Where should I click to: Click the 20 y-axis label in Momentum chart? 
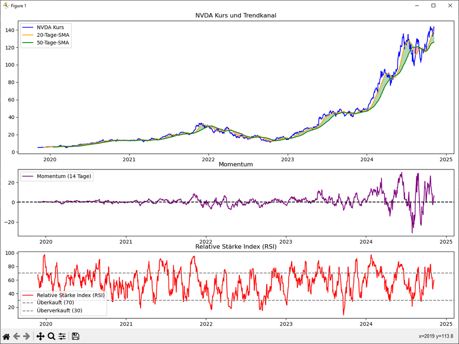point(11,183)
